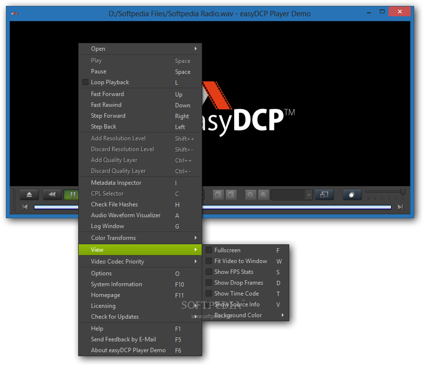Image resolution: width=424 pixels, height=366 pixels.
Task: Choose Fast Rewind menu entry
Action: click(x=140, y=105)
